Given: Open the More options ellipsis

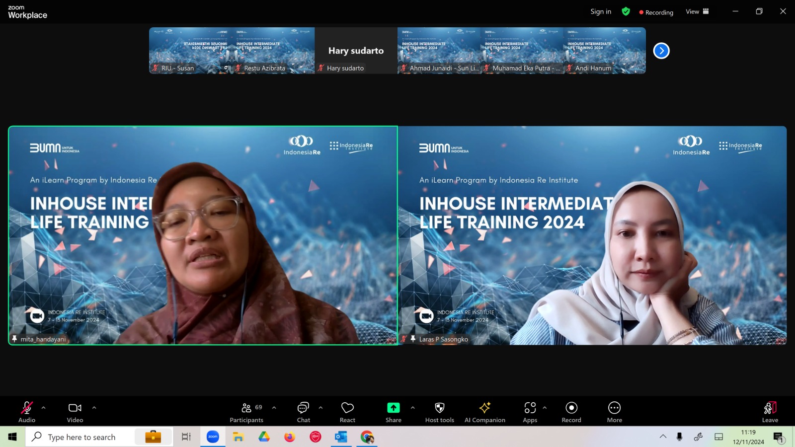Looking at the screenshot, I should pos(615,408).
